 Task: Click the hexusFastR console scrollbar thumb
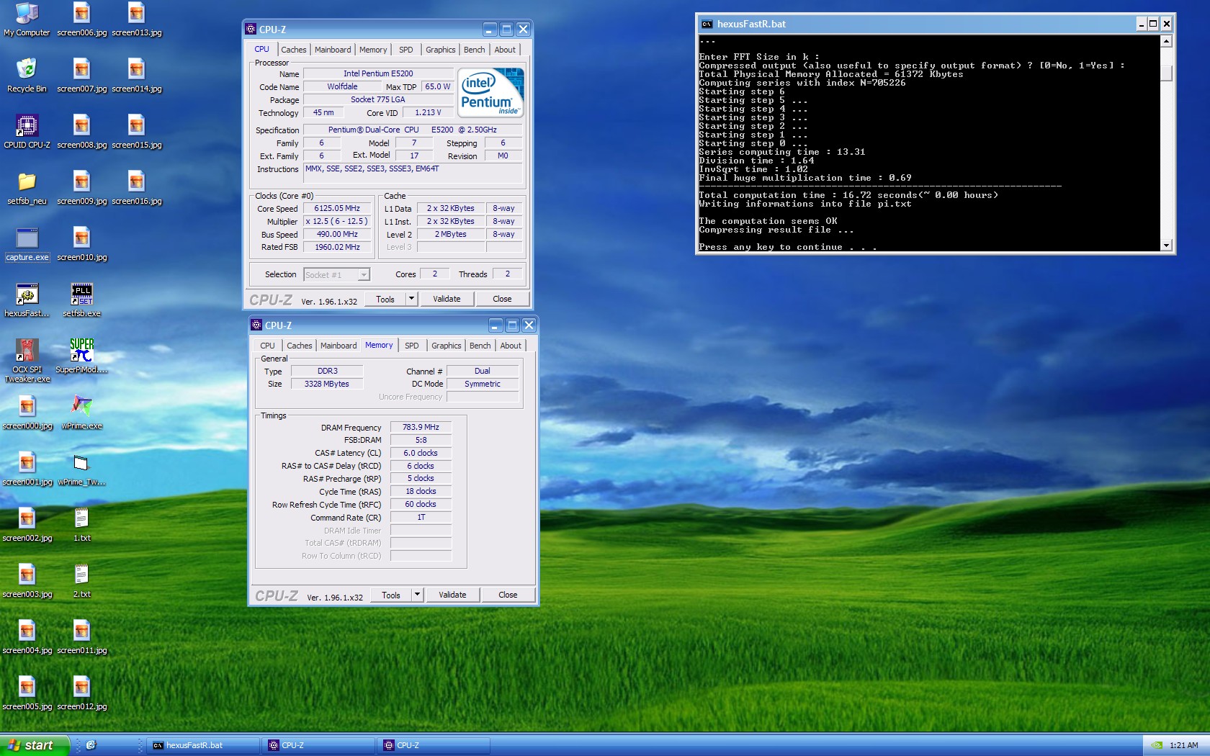[x=1167, y=73]
